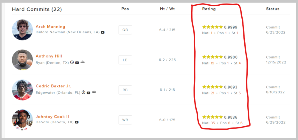The image size is (298, 140).
Task: Open the Anthony Hill name link
Action: point(49,56)
